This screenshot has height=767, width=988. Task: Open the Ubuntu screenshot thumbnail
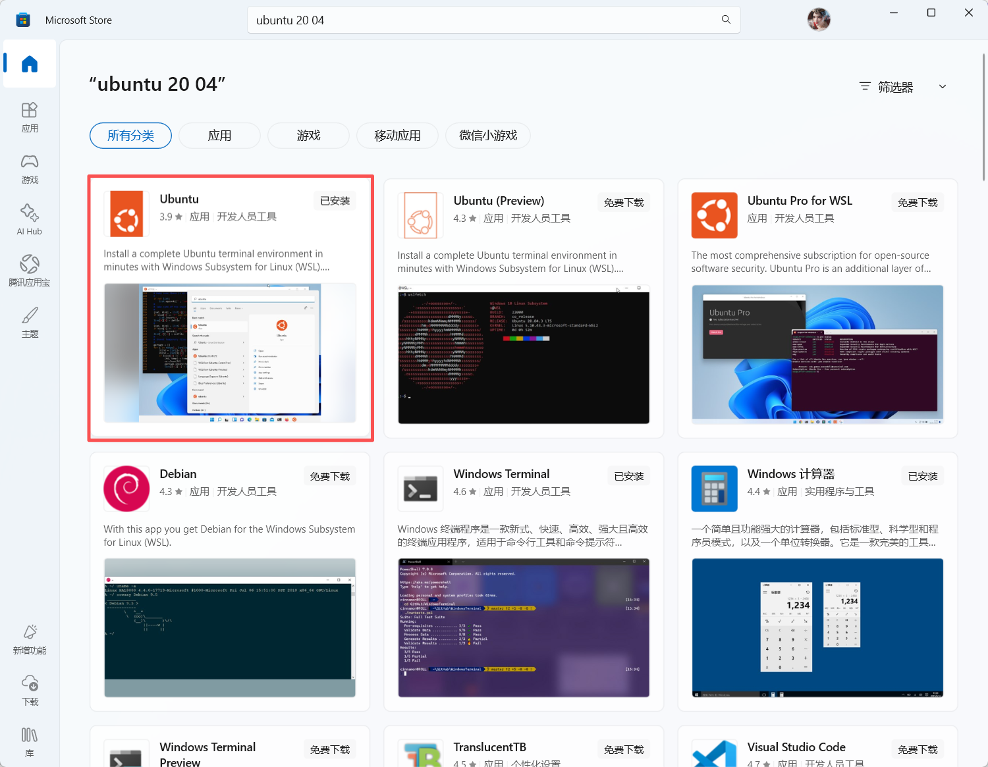(230, 353)
